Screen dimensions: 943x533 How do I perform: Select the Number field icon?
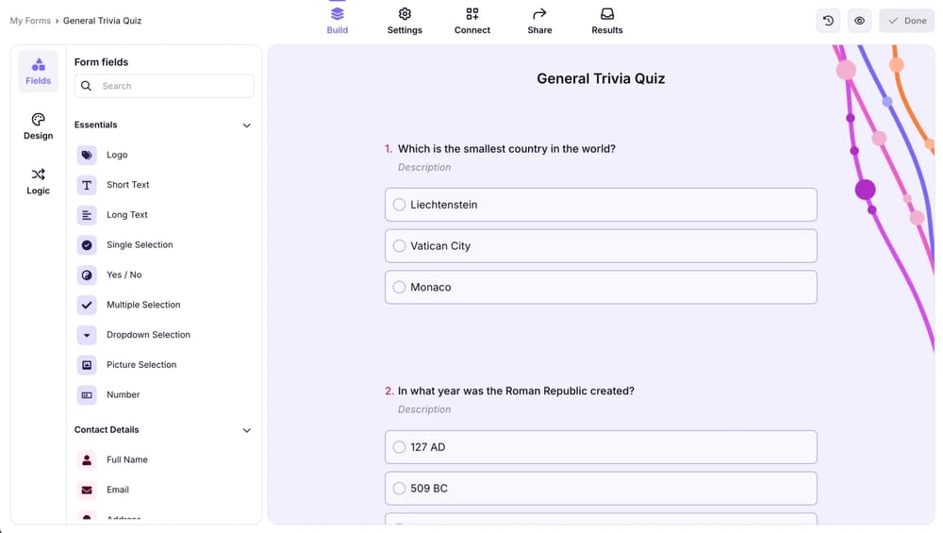(87, 394)
